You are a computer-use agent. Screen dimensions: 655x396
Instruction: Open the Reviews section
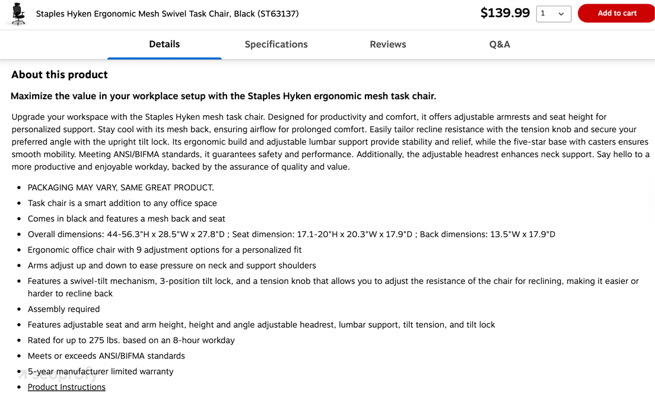pyautogui.click(x=387, y=44)
